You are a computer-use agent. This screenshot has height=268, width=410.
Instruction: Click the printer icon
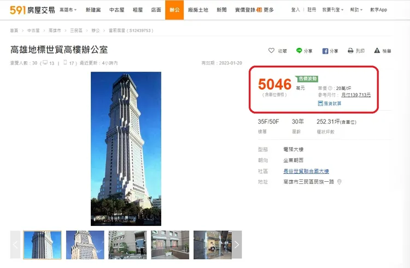pyautogui.click(x=350, y=51)
